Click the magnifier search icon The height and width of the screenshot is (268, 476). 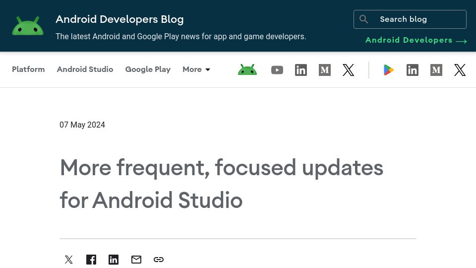coord(363,19)
